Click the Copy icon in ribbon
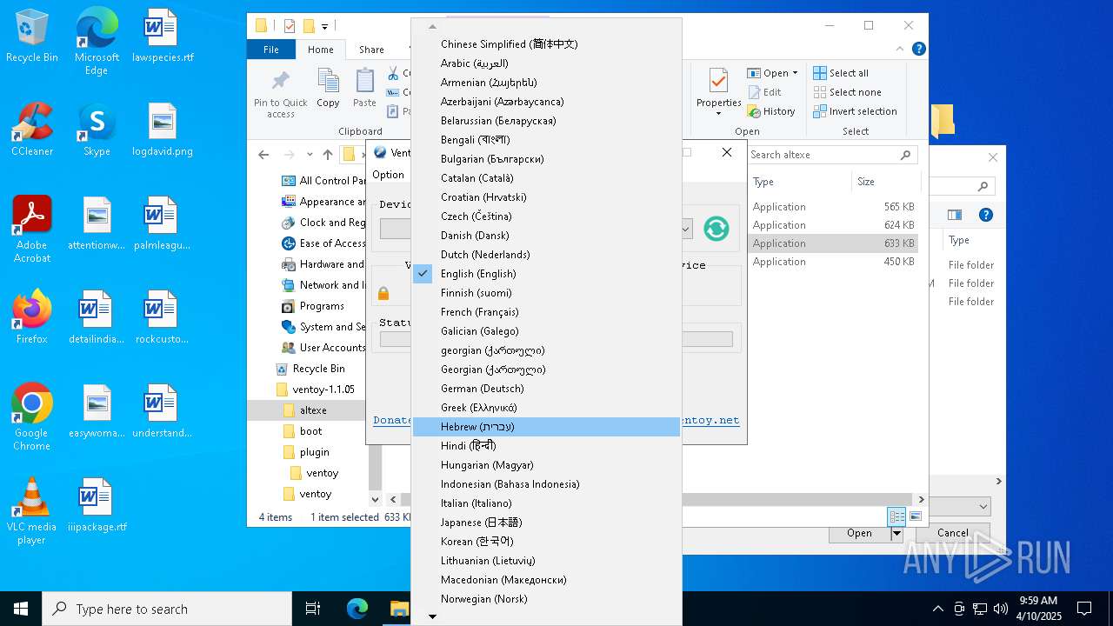 point(328,89)
